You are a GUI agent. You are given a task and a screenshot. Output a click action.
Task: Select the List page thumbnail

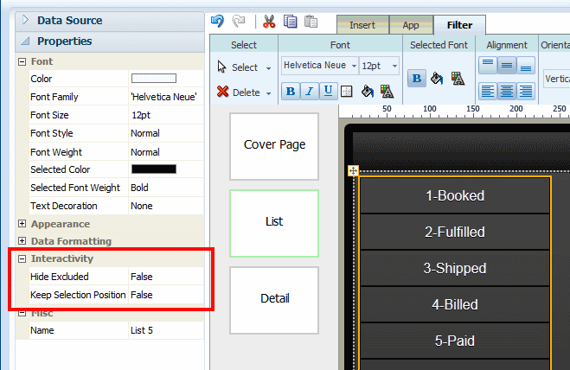[x=274, y=223]
